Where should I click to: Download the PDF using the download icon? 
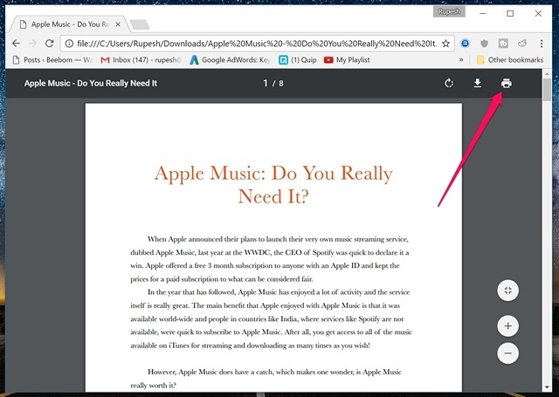click(478, 84)
